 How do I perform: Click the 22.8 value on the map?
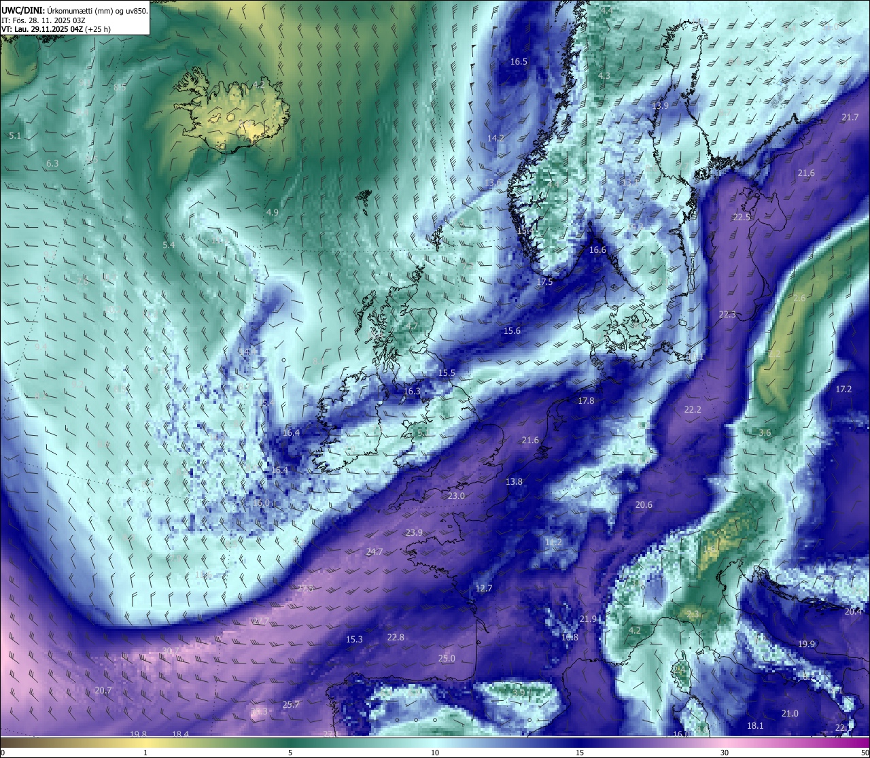point(396,637)
